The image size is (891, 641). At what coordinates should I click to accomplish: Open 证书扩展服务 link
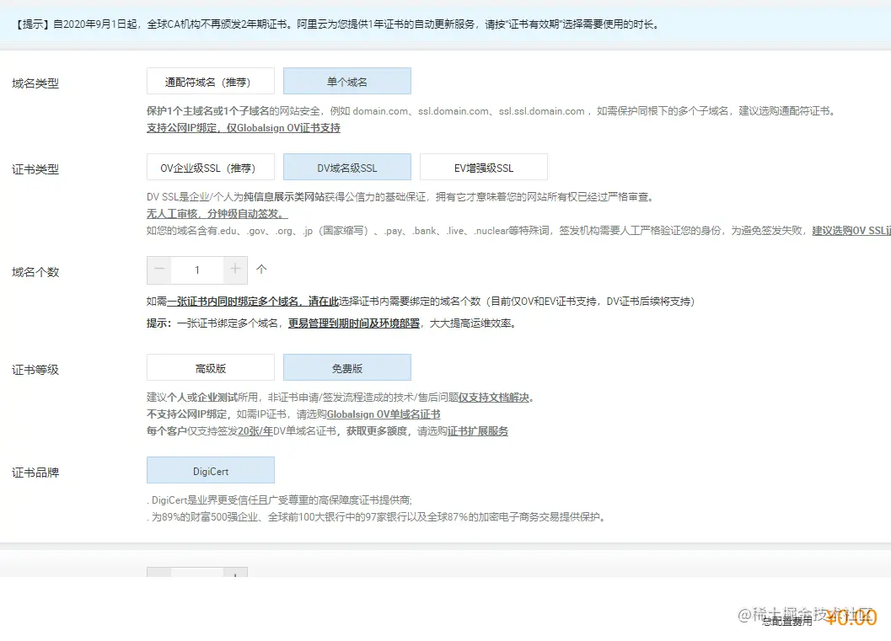(x=478, y=431)
